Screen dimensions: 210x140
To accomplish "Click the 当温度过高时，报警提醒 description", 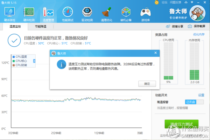I will pyautogui.click(x=173, y=108).
